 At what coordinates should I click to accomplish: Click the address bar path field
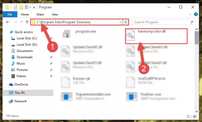(77, 22)
